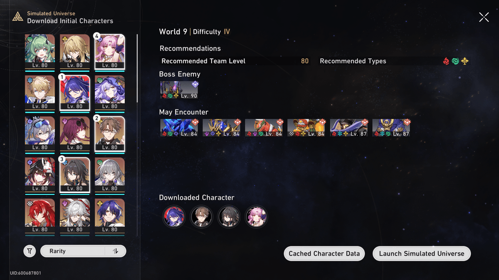
Task: Select the Level 90 boss enemy icon
Action: 179,90
